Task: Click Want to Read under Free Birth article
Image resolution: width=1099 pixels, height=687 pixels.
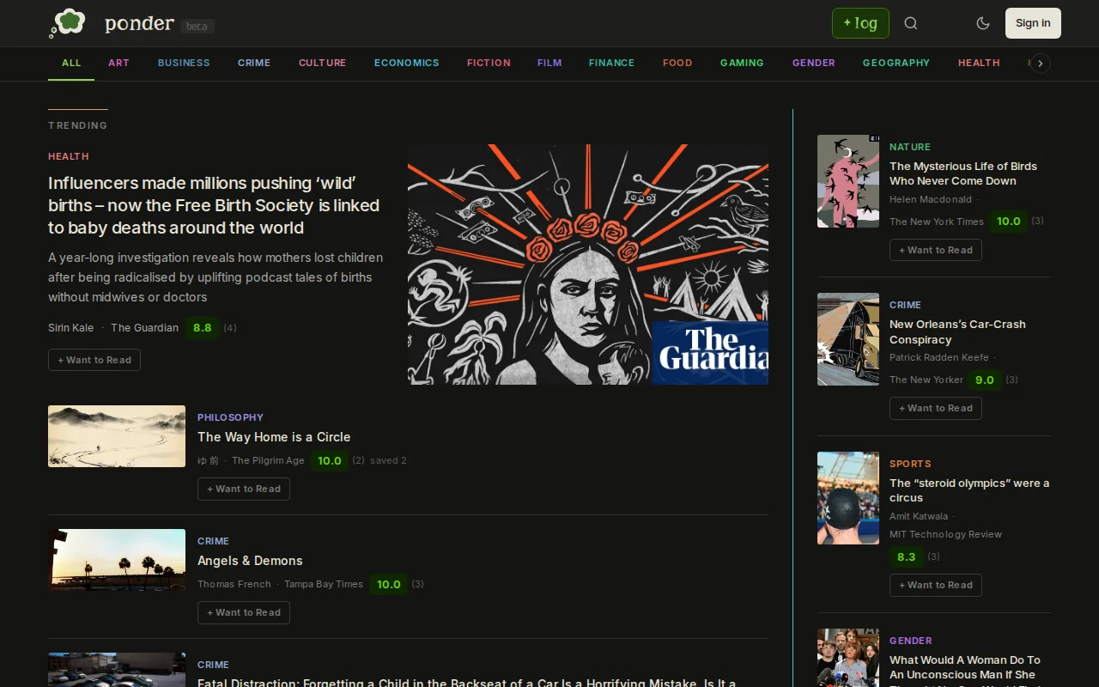Action: tap(94, 360)
